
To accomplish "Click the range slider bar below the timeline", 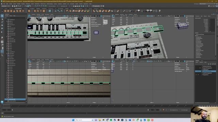I will click(x=80, y=110).
